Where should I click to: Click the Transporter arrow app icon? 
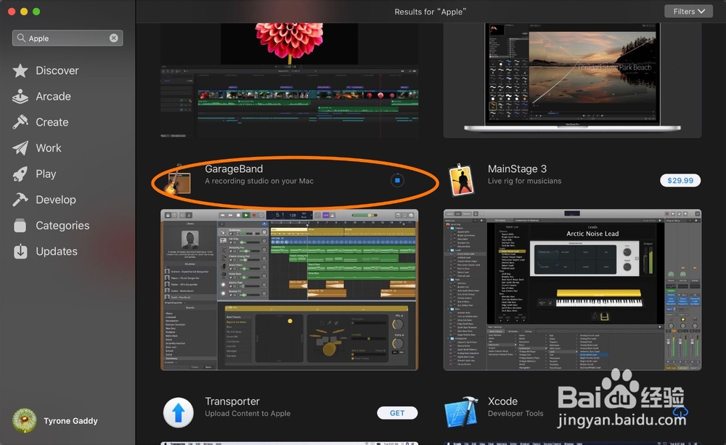click(x=179, y=412)
